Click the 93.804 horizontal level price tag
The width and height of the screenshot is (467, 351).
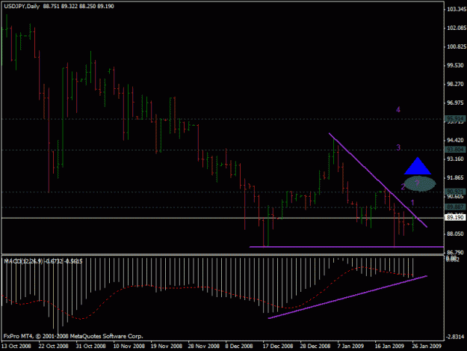tap(455, 150)
